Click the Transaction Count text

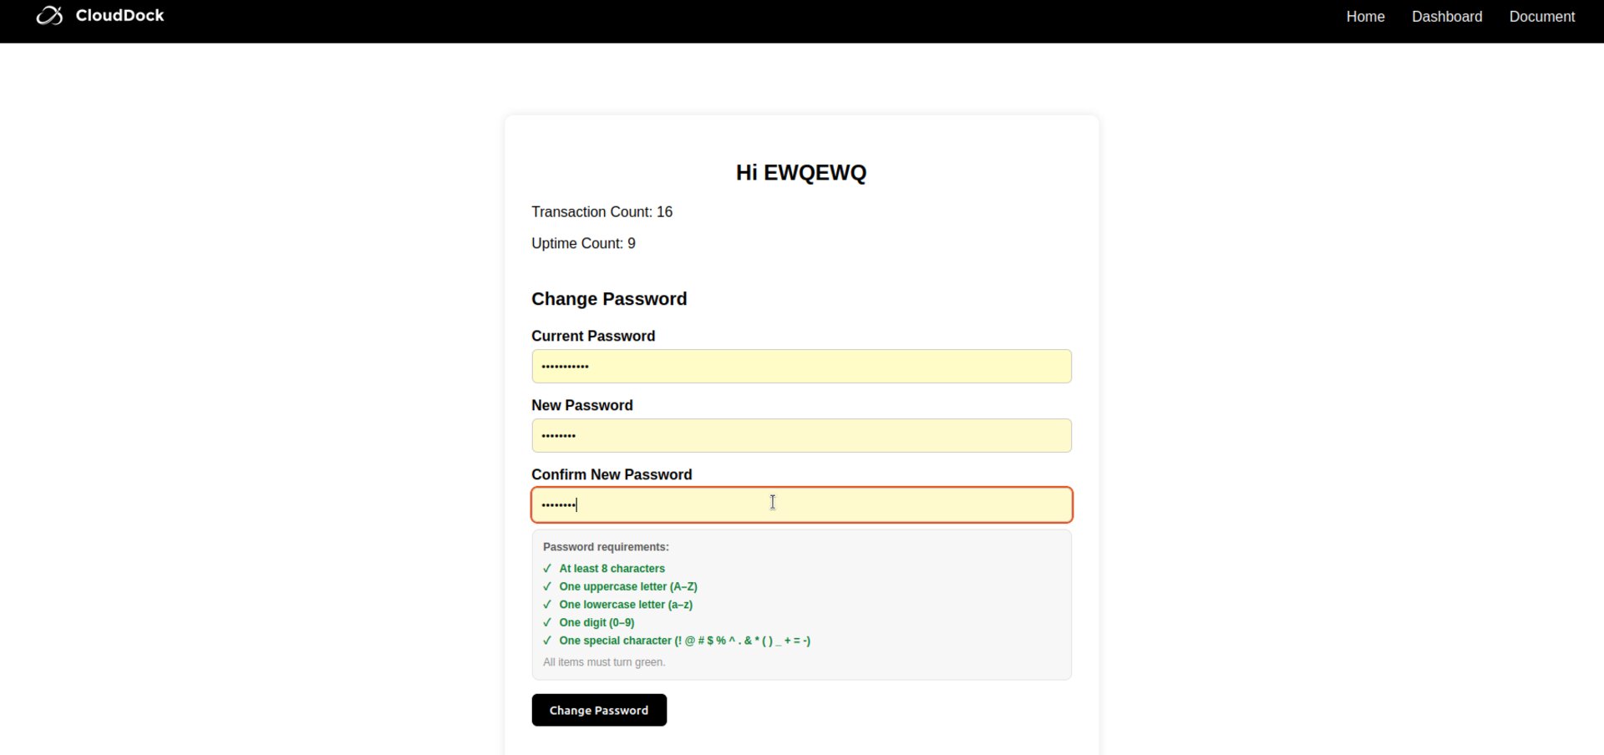601,212
